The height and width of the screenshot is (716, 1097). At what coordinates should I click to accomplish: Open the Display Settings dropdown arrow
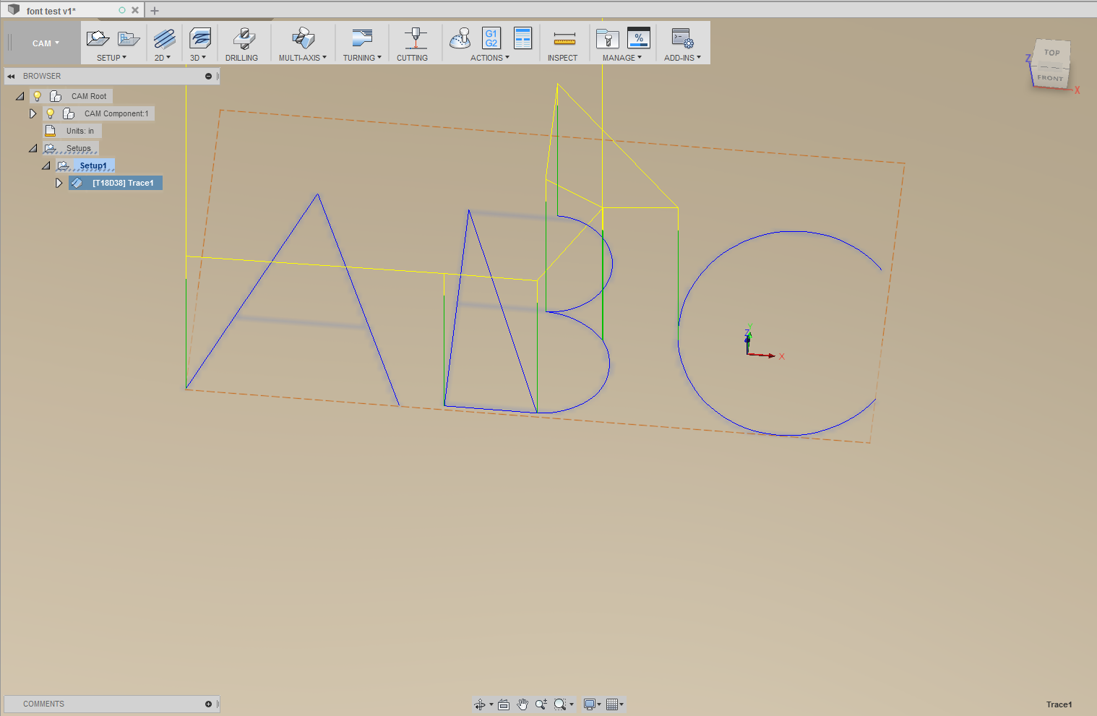(599, 704)
